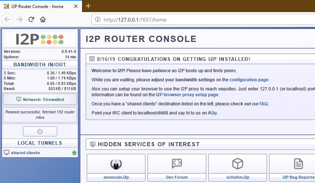
Task: Click the shared clients tunnel icon
Action: 7,153
